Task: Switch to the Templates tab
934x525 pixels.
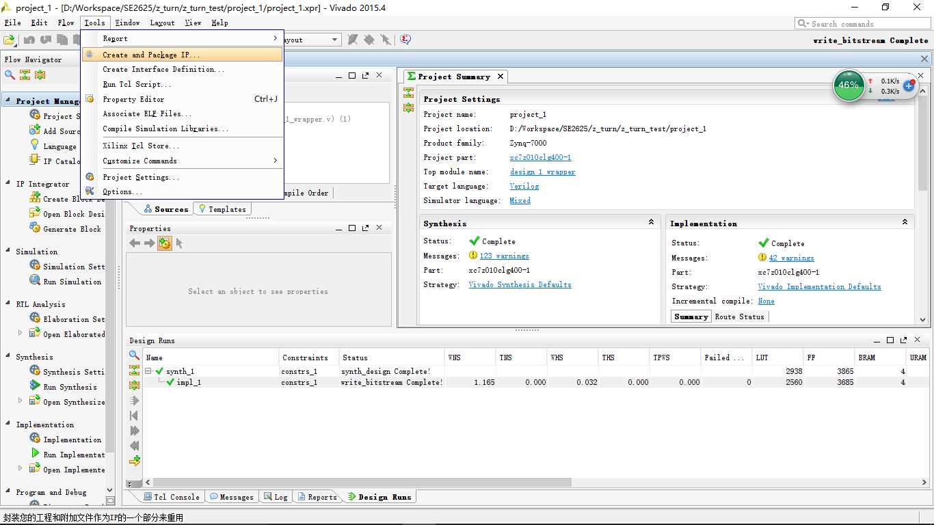Action: pyautogui.click(x=222, y=209)
